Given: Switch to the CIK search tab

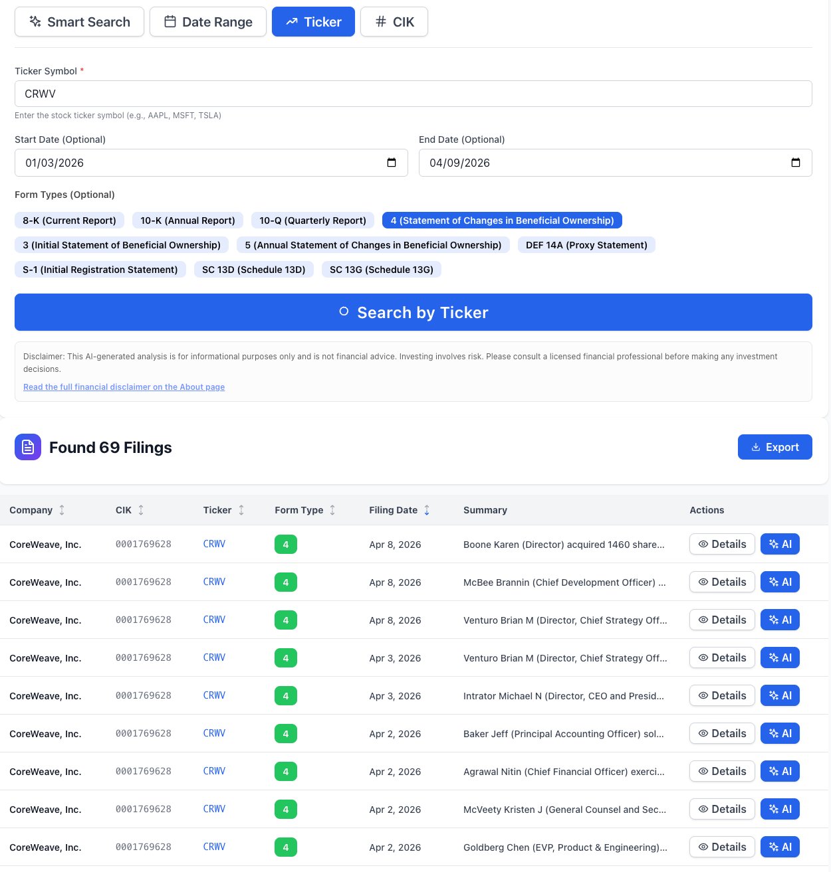Looking at the screenshot, I should pyautogui.click(x=394, y=21).
